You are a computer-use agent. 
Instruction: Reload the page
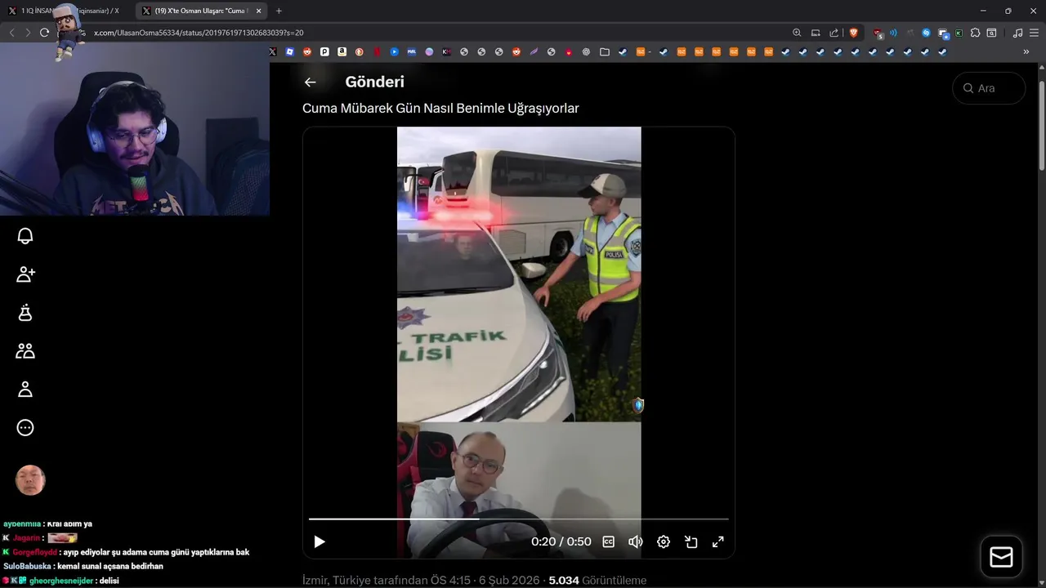pos(44,33)
